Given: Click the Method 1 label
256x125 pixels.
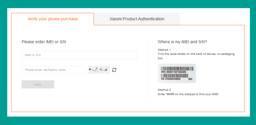Looking at the screenshot, I should click(x=164, y=50).
